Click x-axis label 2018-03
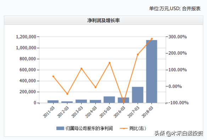207x140 pixels. tap(147, 112)
